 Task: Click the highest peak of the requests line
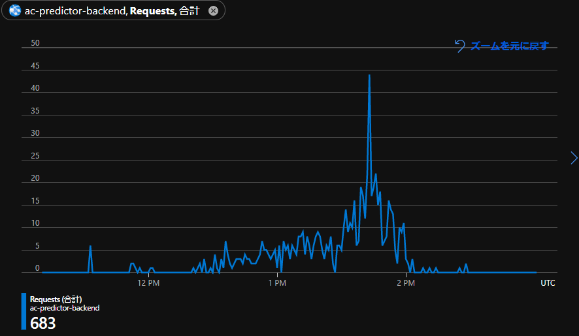tap(369, 76)
